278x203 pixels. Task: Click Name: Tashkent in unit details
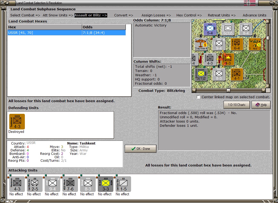[x=81, y=143]
